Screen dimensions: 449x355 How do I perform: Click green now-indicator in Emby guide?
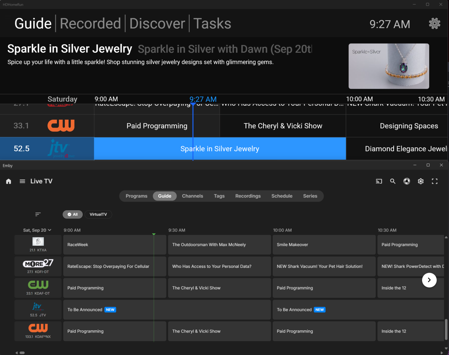pyautogui.click(x=154, y=234)
